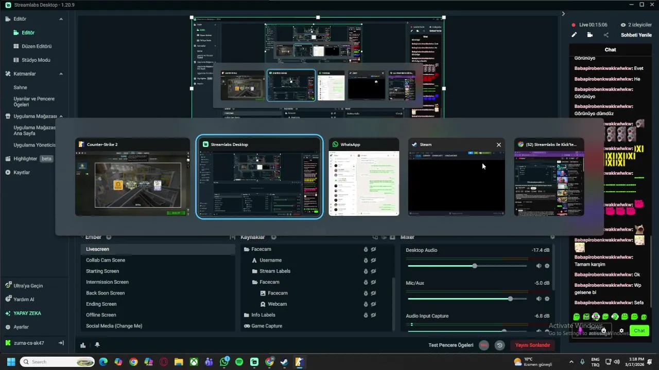The image size is (659, 370).
Task: Switch to Counter-Strike 2 window thumbnail
Action: click(x=132, y=177)
